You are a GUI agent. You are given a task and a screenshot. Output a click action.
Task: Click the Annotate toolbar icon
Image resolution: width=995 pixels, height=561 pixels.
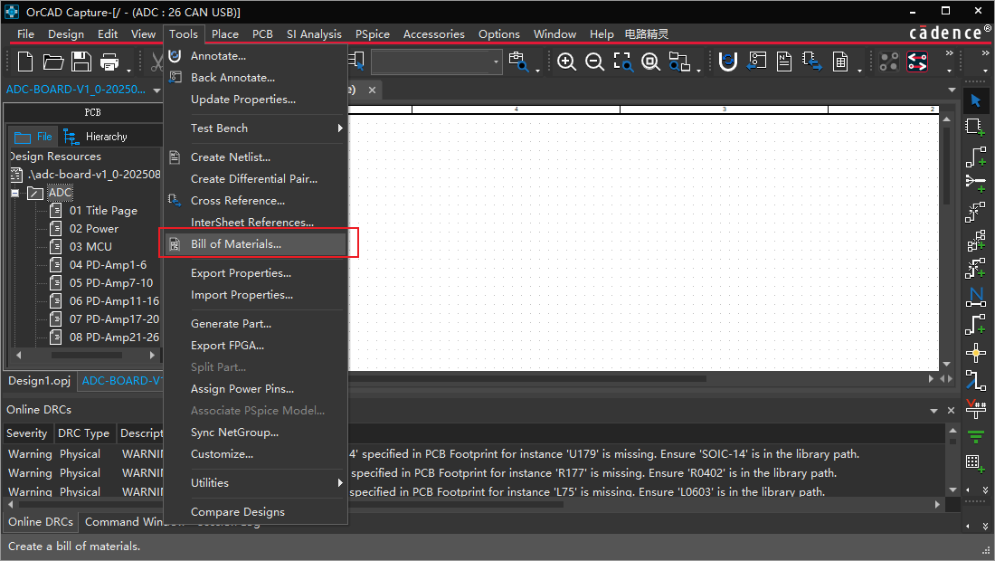(728, 62)
